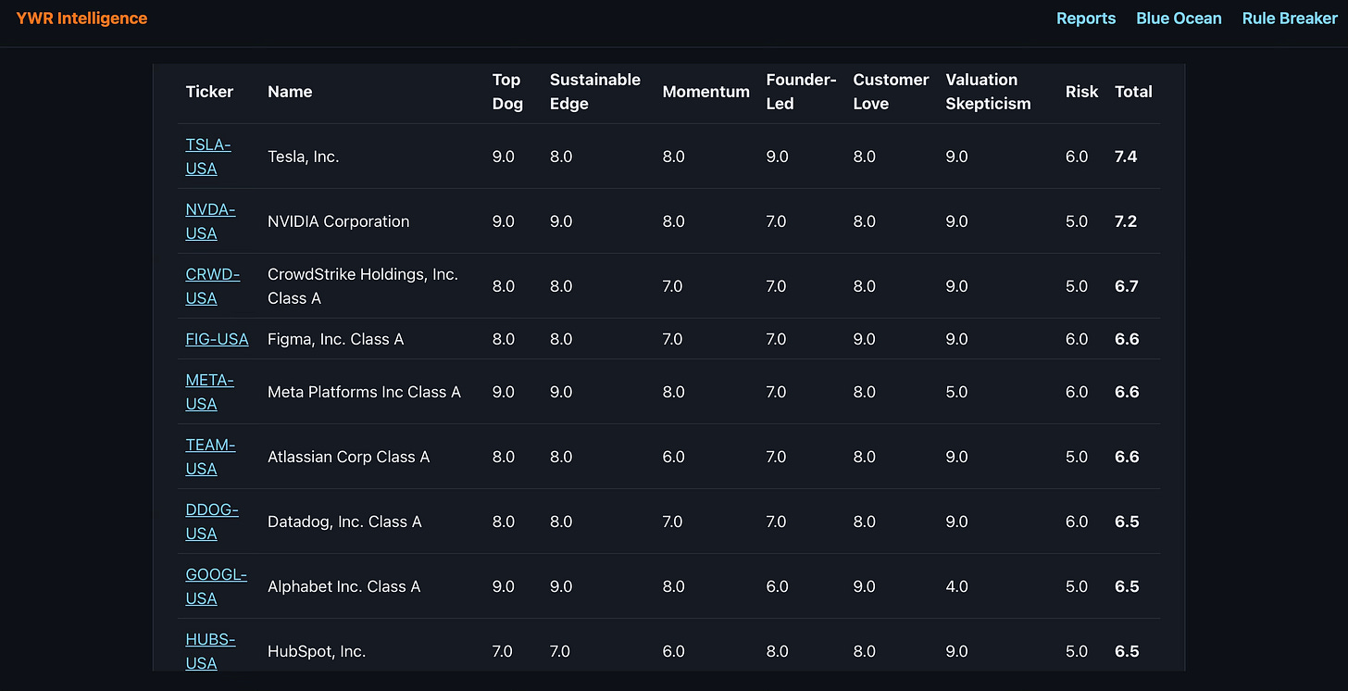Select the NVIDIA Corporation name cell
The image size is (1348, 691).
tap(338, 221)
